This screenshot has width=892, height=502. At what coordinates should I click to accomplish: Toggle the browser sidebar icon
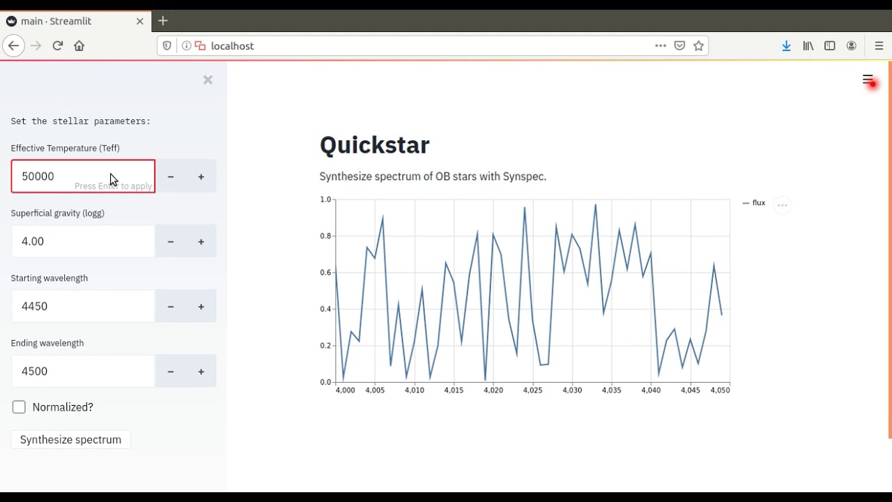tap(830, 46)
